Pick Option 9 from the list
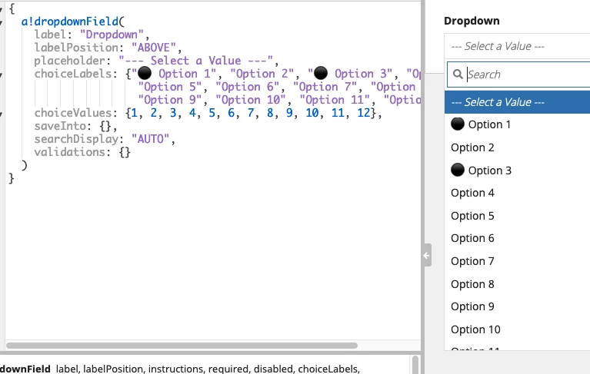590x374 pixels. tap(517, 306)
